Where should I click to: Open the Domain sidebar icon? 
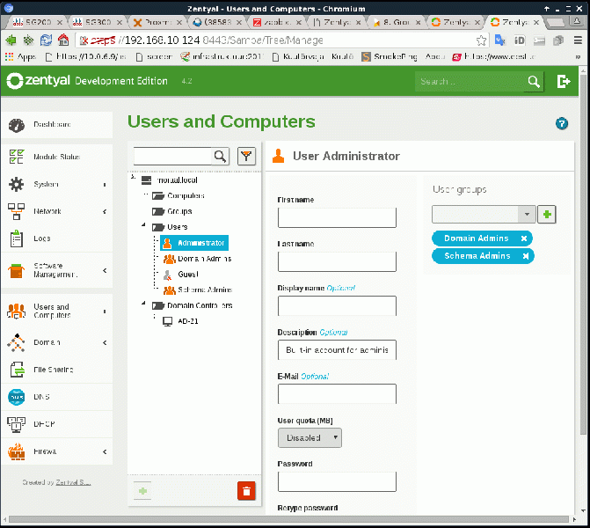[x=16, y=342]
